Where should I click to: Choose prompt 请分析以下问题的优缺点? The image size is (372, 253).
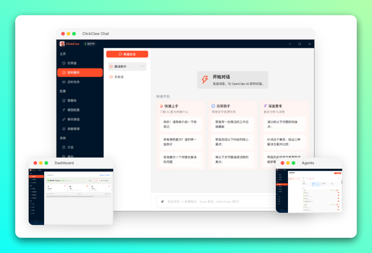pyautogui.click(x=285, y=124)
